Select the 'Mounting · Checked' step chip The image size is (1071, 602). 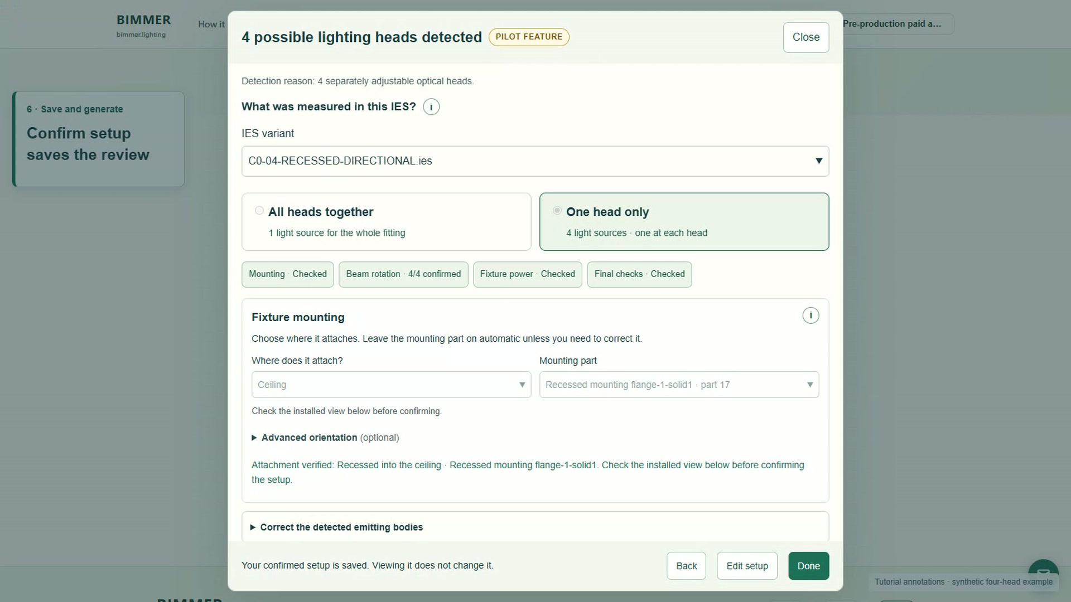(288, 274)
